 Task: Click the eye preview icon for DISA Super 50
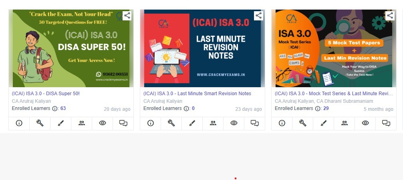tap(102, 123)
